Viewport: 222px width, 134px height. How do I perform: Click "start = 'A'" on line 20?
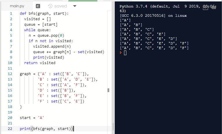pos(32,118)
